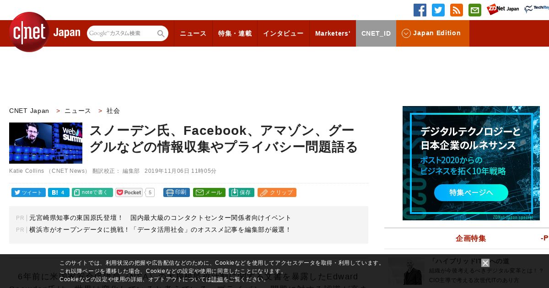Click the date 2019年11月06日 11時05分
The image size is (549, 288).
tap(181, 171)
